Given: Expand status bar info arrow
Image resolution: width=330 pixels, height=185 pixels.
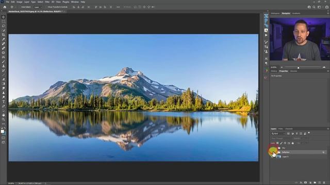Looking at the screenshot, I should click(x=45, y=183).
